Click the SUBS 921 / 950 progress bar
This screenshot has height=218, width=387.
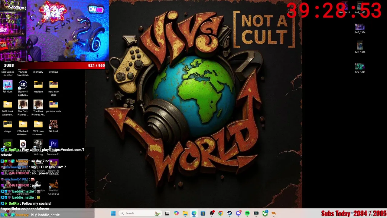[x=53, y=65]
